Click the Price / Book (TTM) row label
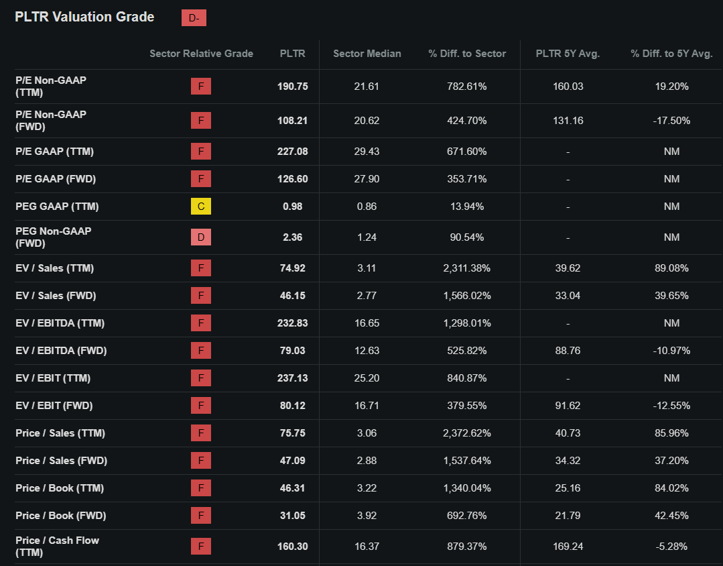 [x=60, y=488]
